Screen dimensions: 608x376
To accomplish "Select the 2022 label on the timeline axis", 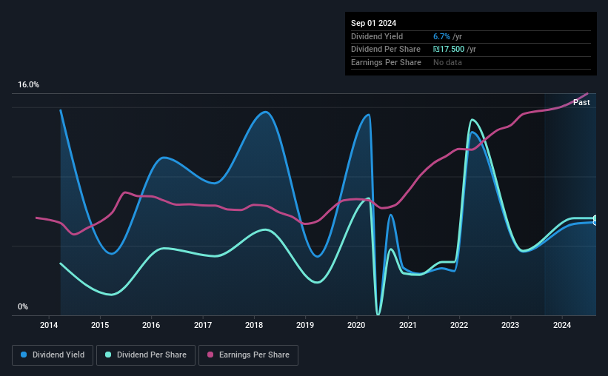I will (459, 325).
